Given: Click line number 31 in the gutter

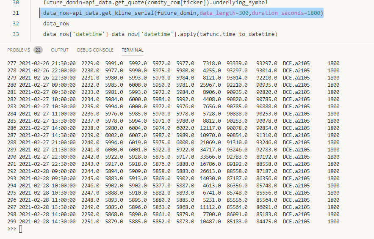Looking at the screenshot, I should point(16,13).
